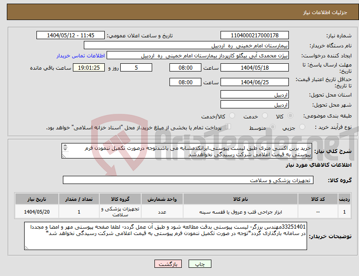Click the کد کالا column header
Screen dimensions: 359x276
318,199
